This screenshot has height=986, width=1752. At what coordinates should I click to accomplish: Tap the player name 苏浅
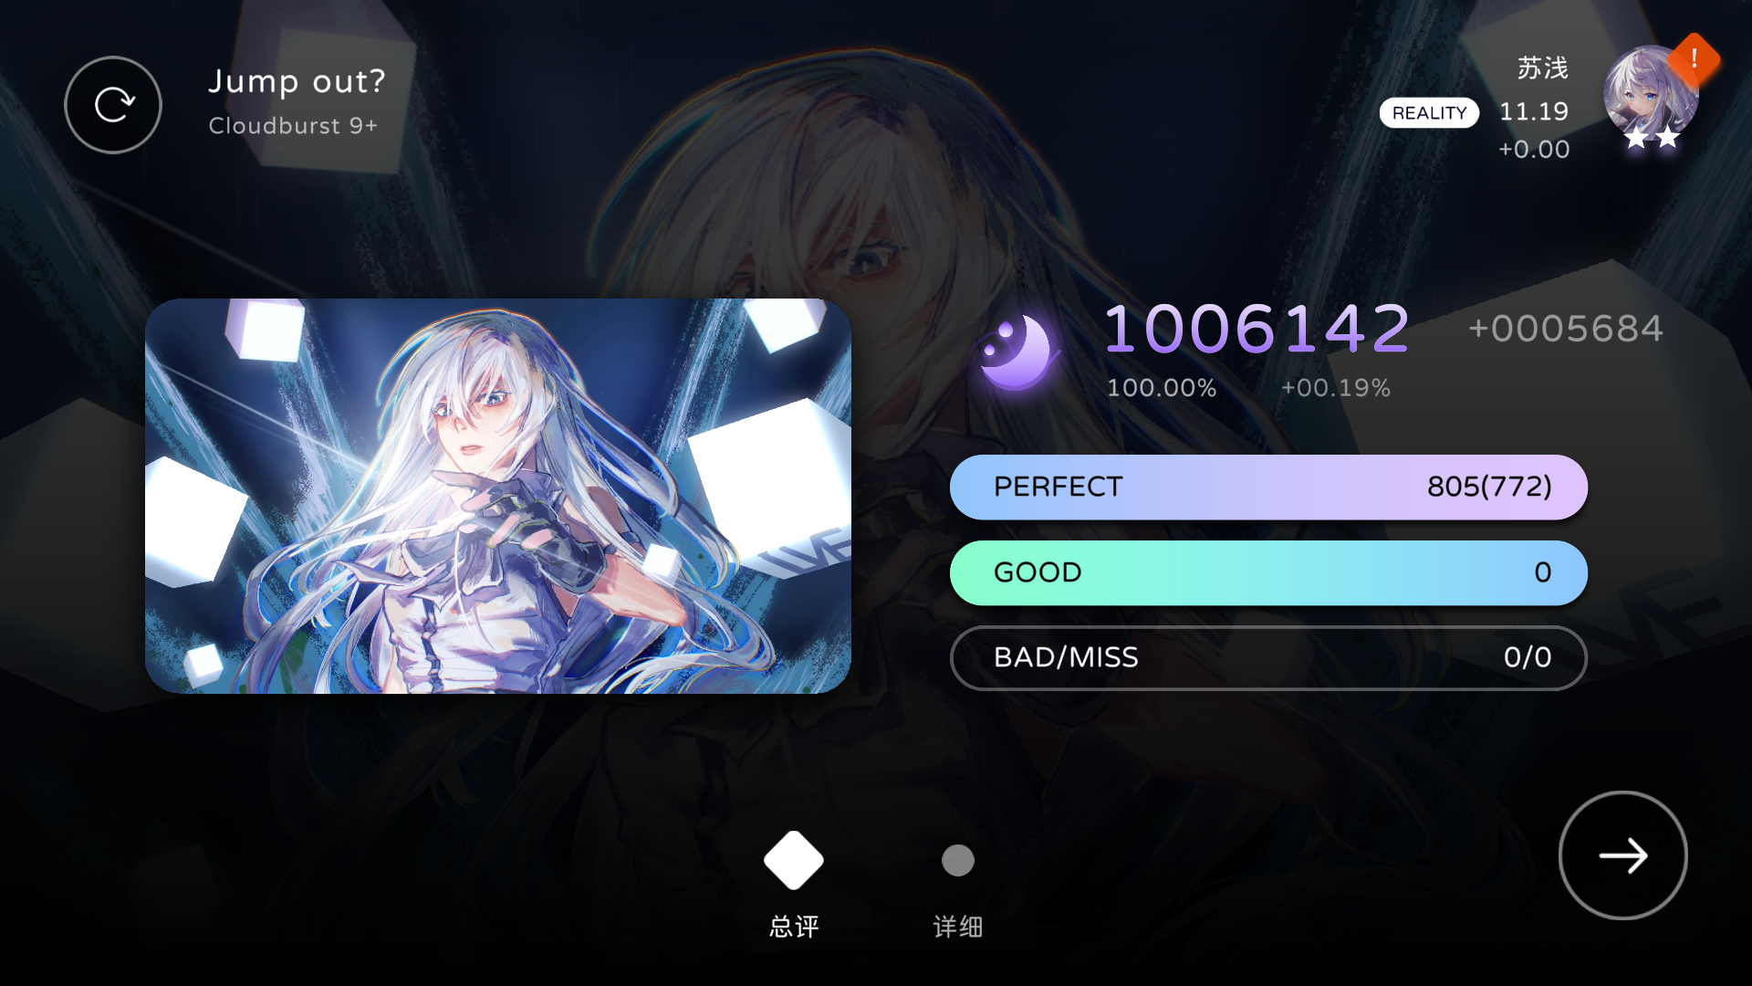coord(1542,68)
